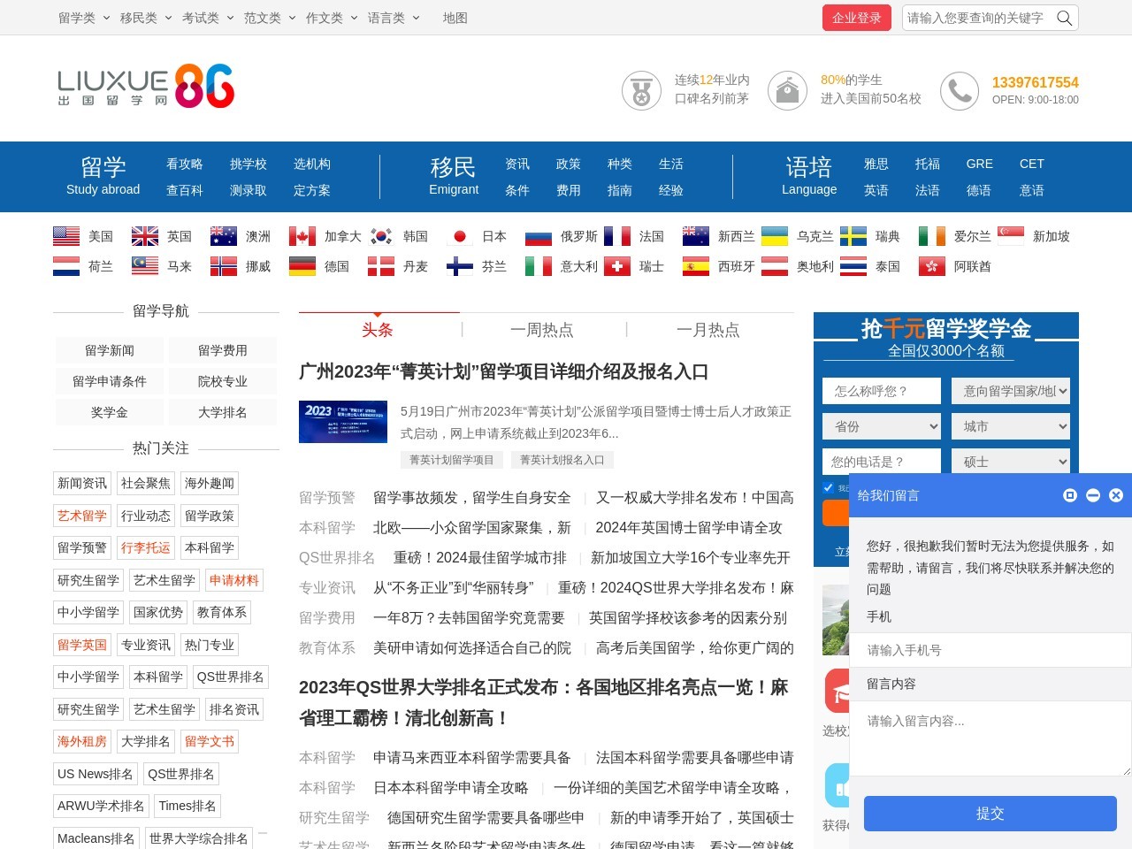1132x849 pixels.
Task: Uncheck the agreement checkbox in the scholarship form
Action: (829, 487)
